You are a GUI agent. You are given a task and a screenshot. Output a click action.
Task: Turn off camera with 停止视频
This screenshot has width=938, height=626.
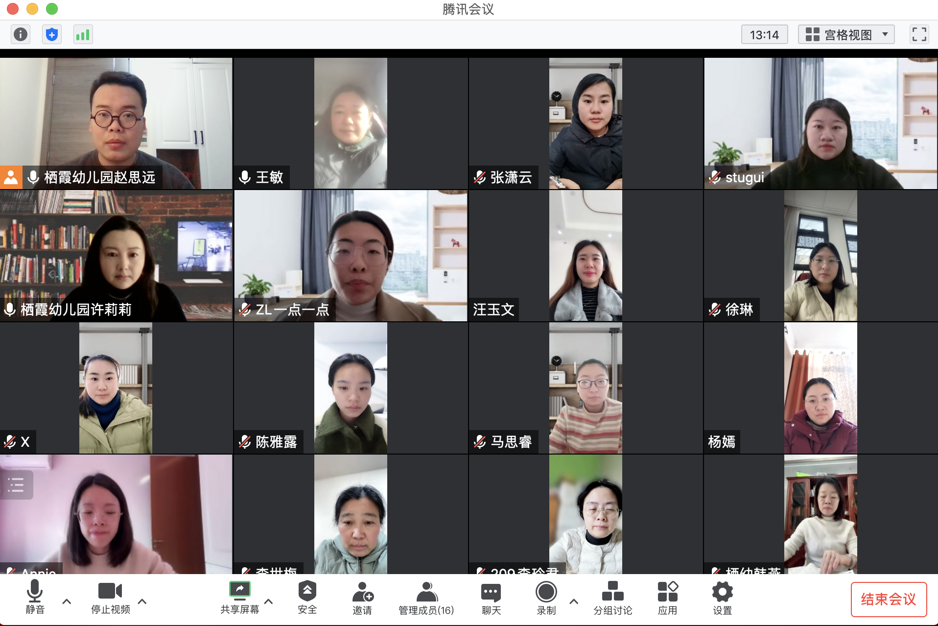click(x=110, y=597)
